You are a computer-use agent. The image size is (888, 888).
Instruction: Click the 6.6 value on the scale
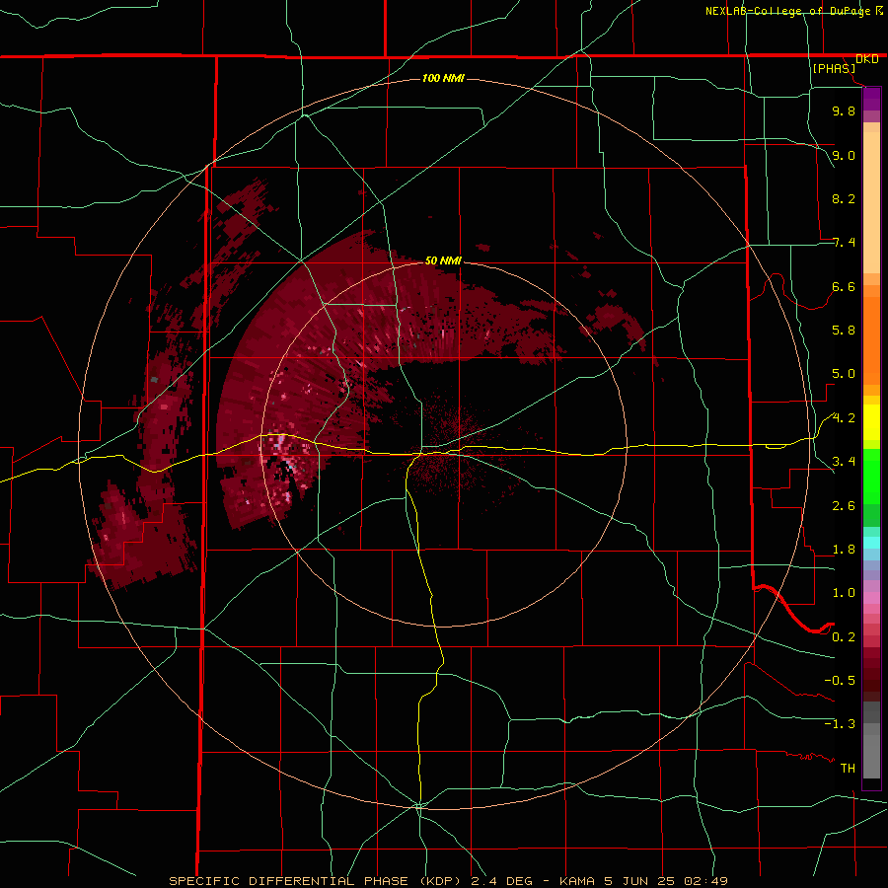click(x=844, y=286)
